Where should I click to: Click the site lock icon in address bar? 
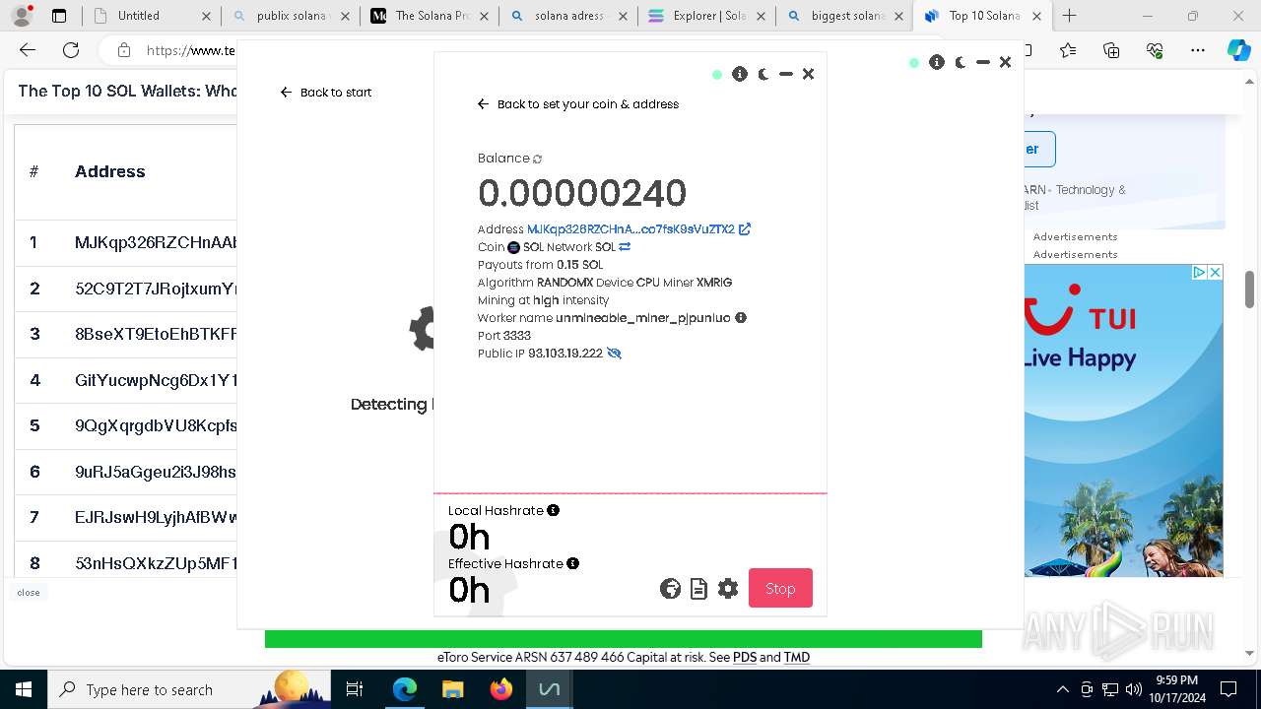click(x=123, y=50)
